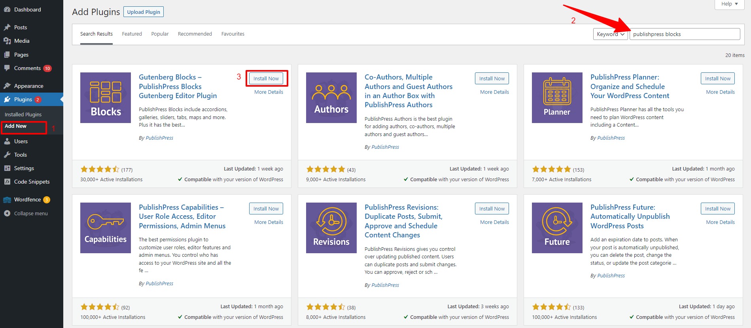Click the Wordfence notification badge 3

(47, 200)
